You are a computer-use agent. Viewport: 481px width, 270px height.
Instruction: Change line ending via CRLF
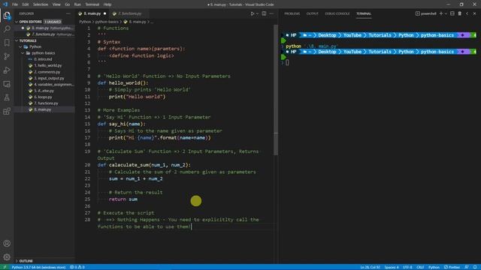[420, 267]
